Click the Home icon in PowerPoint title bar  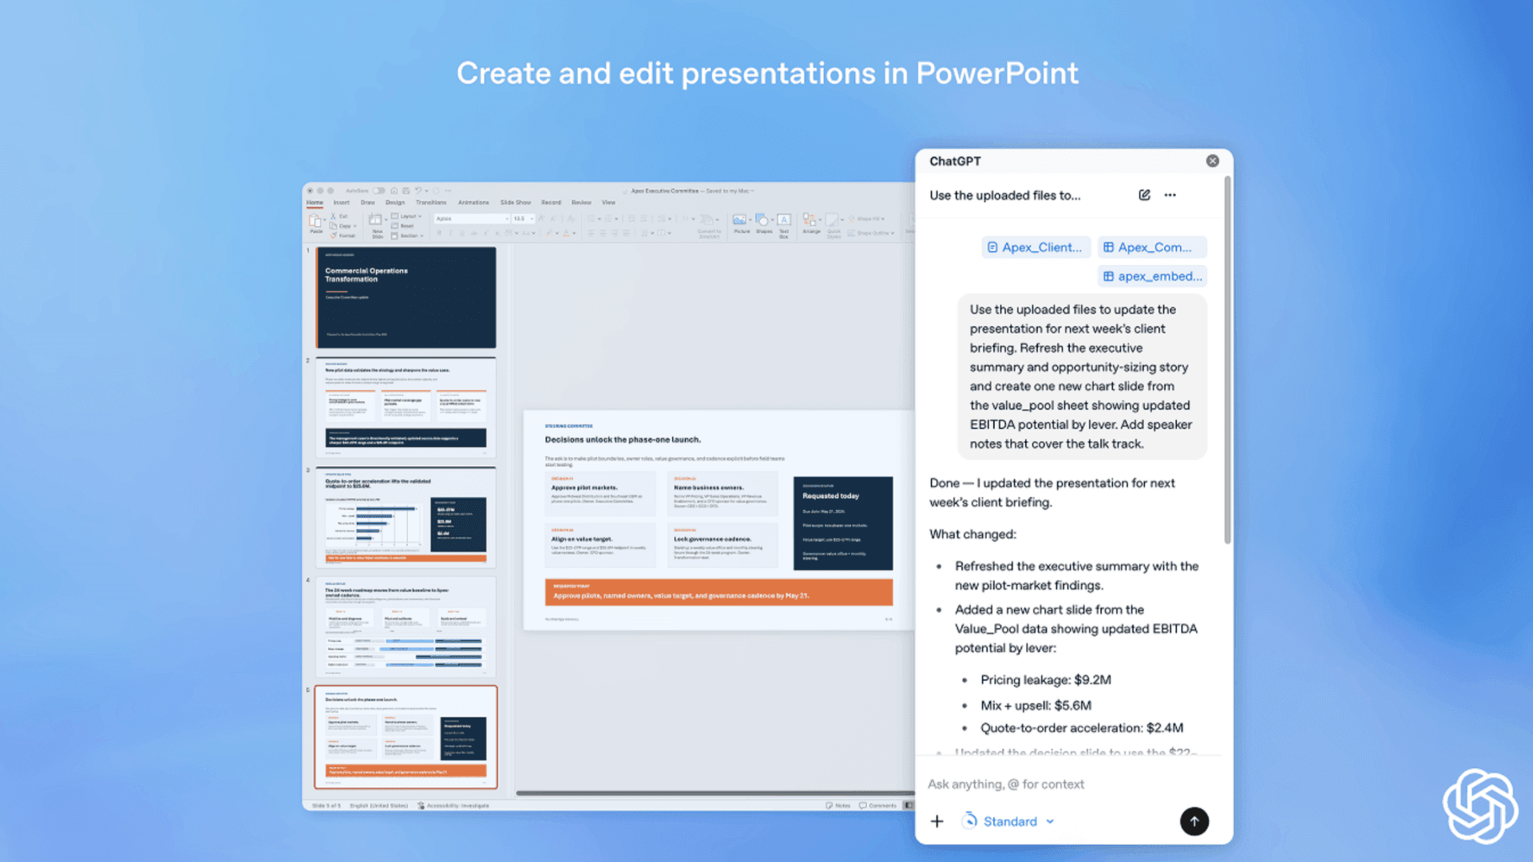coord(394,191)
